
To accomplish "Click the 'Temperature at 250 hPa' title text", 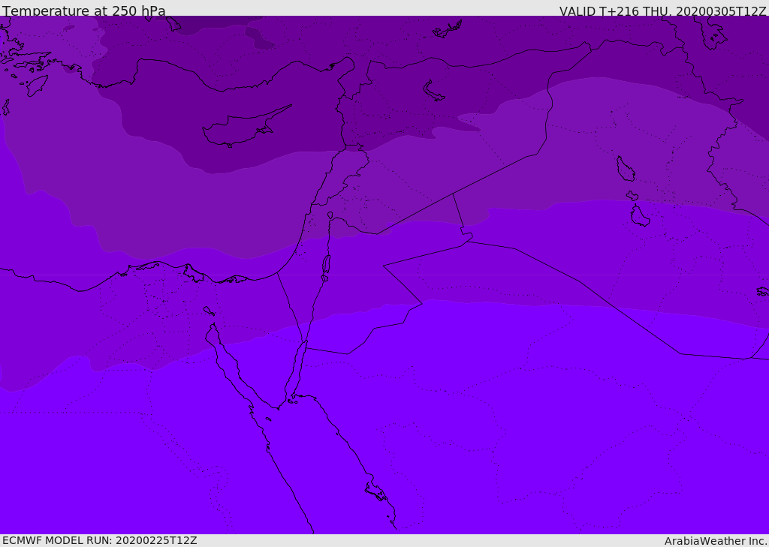I will coord(84,11).
